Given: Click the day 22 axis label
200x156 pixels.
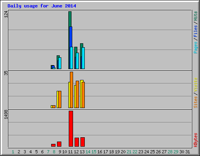Looking at the screenshot, I should tap(135, 152).
